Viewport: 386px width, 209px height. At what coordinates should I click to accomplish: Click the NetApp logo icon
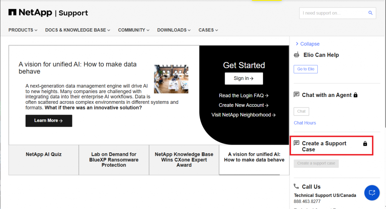pyautogui.click(x=12, y=12)
